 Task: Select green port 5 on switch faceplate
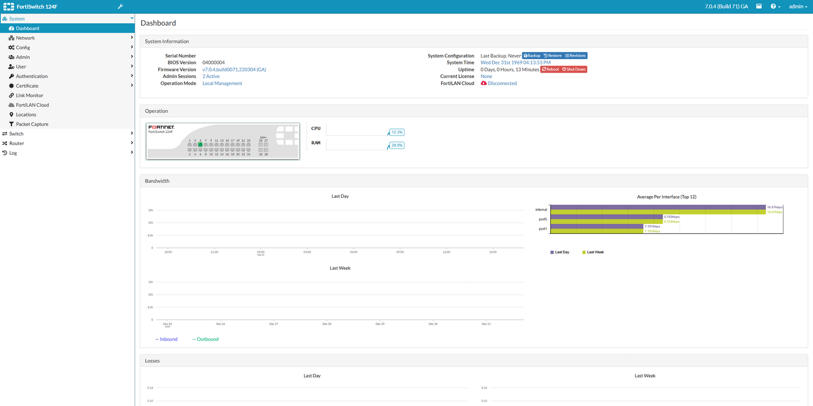[200, 144]
